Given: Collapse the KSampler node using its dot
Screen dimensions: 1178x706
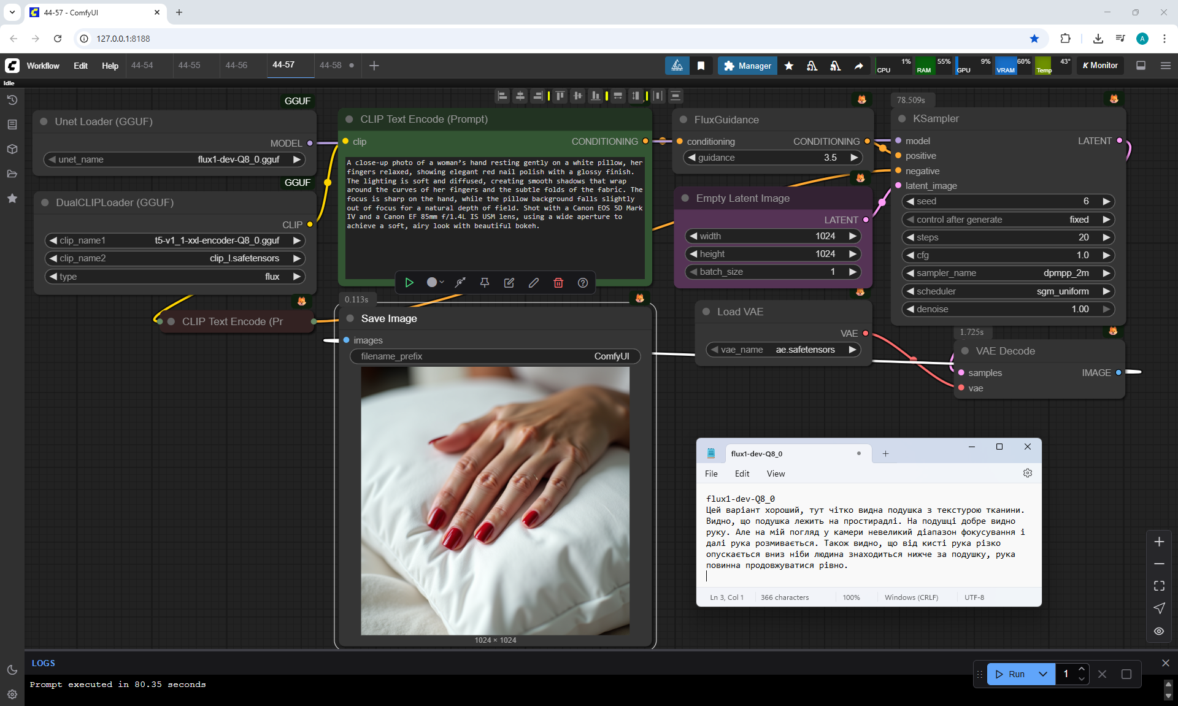Looking at the screenshot, I should point(902,119).
